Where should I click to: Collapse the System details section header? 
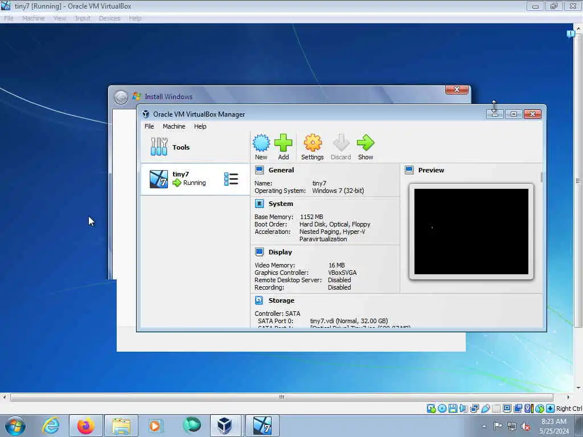[x=281, y=204]
